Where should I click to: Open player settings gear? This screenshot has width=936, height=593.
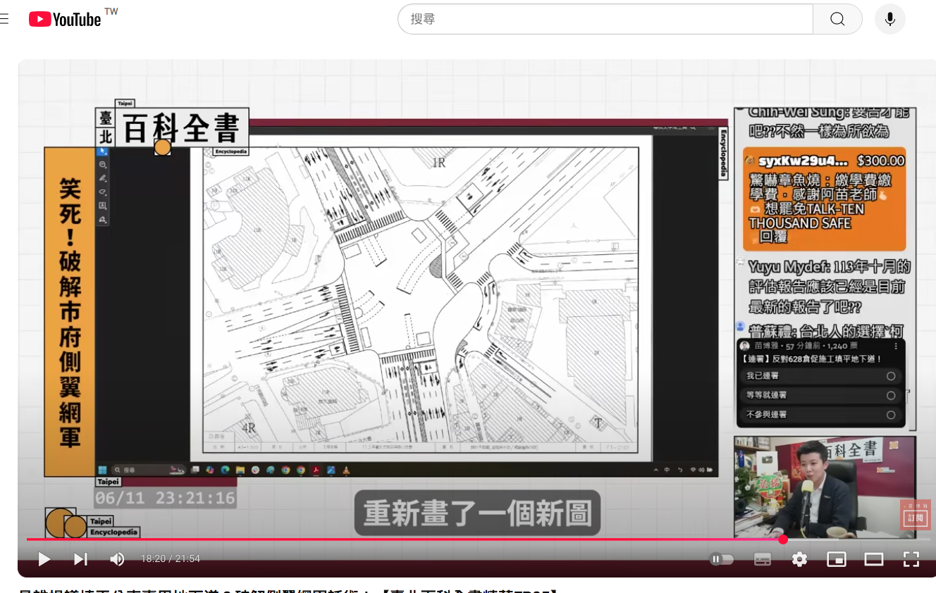pos(799,559)
